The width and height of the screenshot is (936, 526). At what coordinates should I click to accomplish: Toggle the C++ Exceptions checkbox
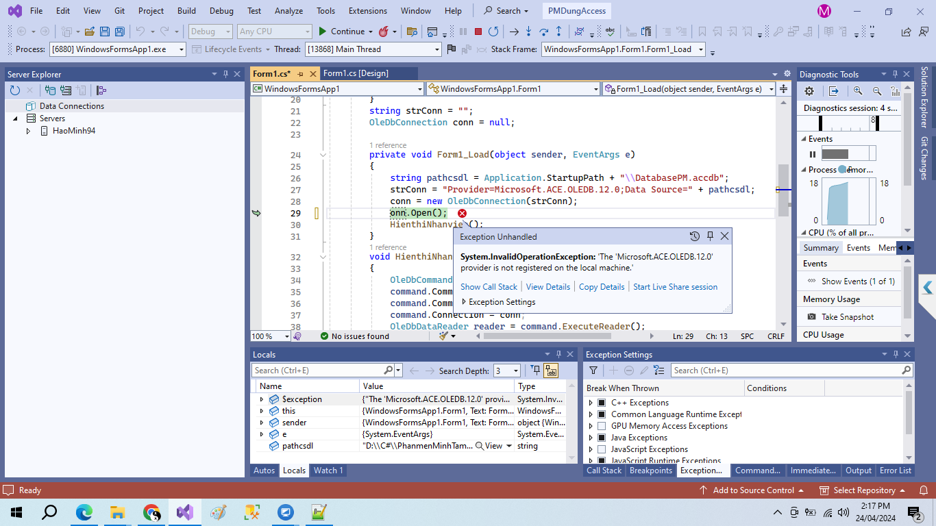602,403
